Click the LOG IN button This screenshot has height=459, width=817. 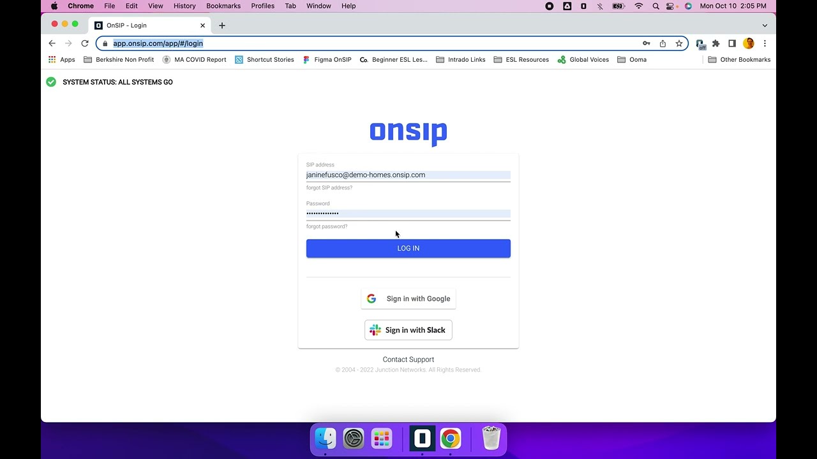click(x=408, y=249)
